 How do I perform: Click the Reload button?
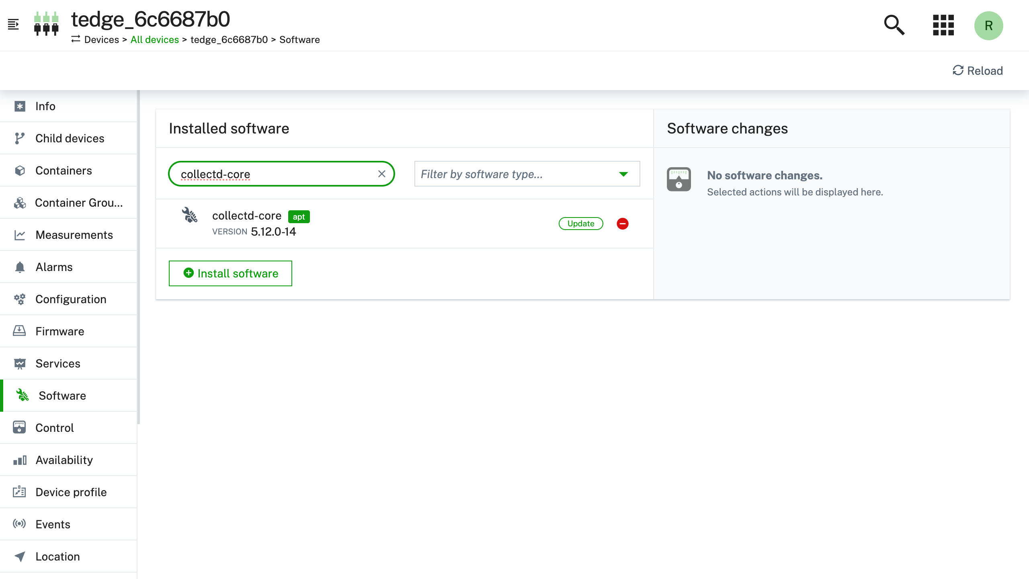point(978,71)
